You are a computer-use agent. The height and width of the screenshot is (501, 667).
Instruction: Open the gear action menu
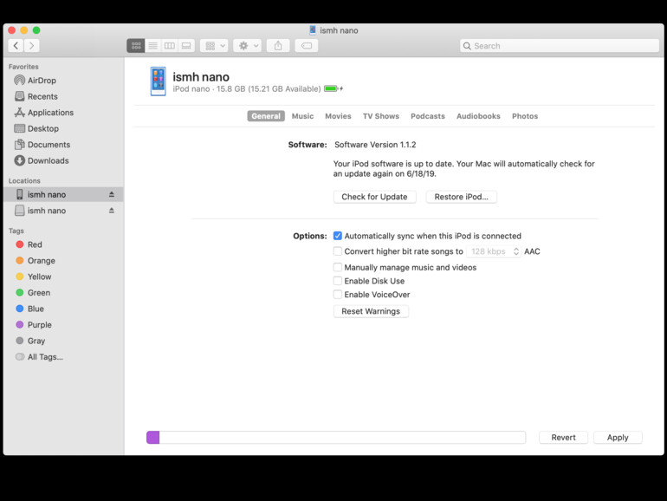click(247, 46)
